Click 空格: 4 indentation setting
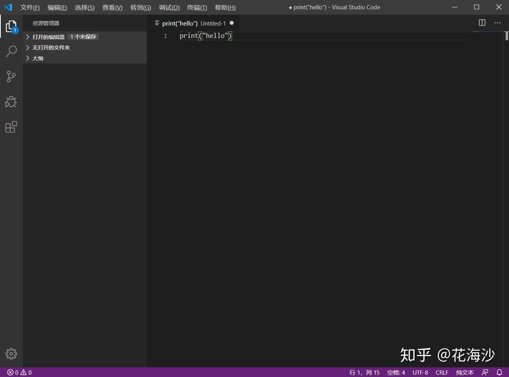Image resolution: width=509 pixels, height=377 pixels. (396, 372)
